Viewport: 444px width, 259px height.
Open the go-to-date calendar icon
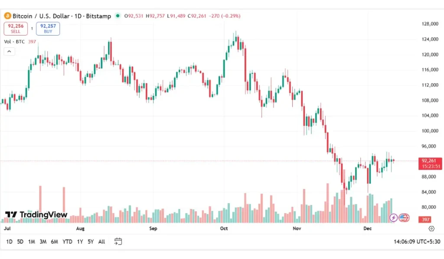pos(118,242)
